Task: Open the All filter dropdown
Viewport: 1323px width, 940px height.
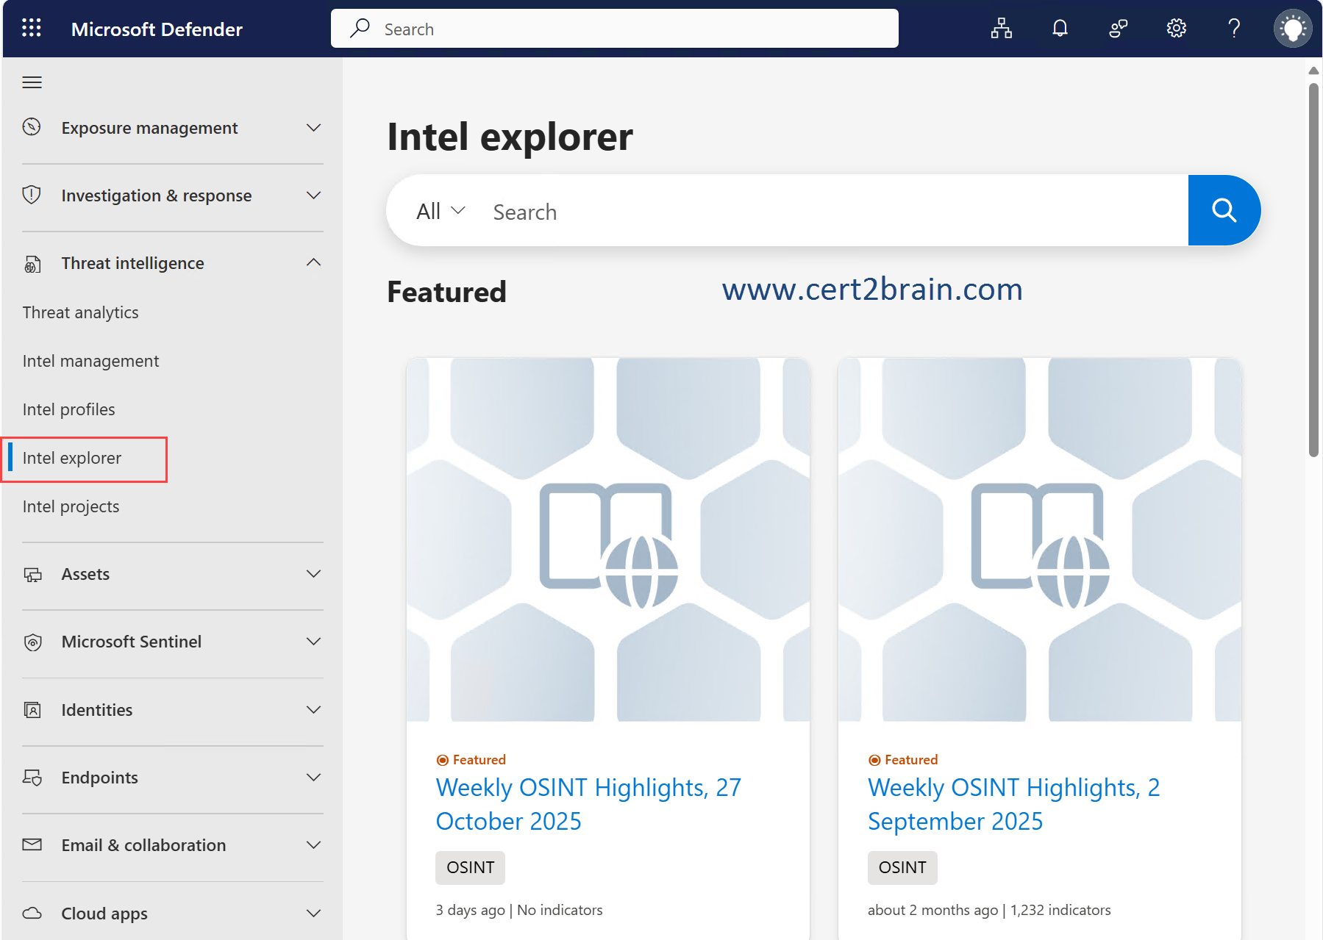Action: (441, 212)
